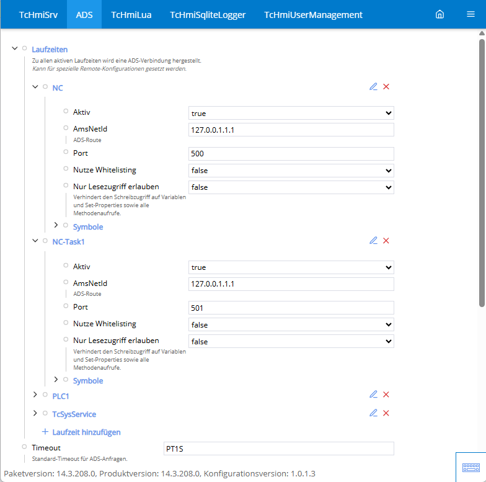Click the circle marker beside PLC1
Screen dimensions: 486x482
[45, 395]
